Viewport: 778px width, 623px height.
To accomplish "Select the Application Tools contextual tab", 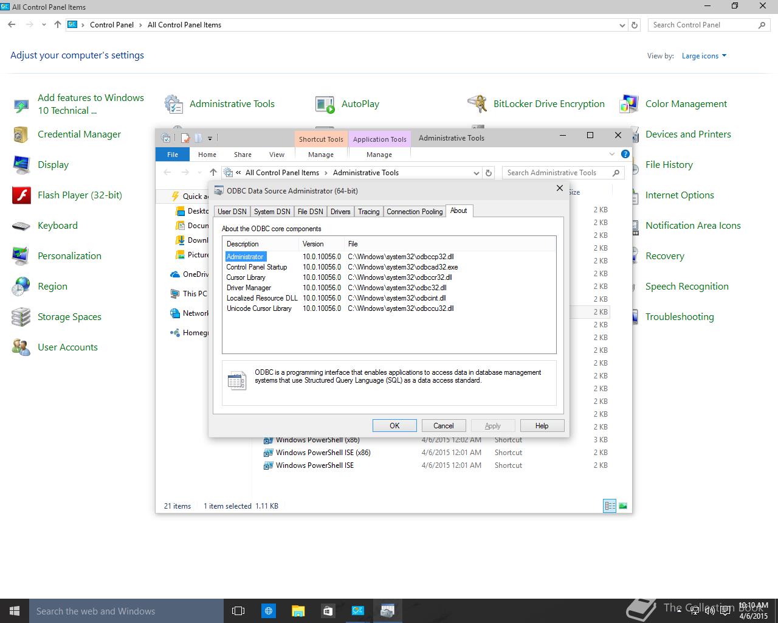I will [379, 139].
